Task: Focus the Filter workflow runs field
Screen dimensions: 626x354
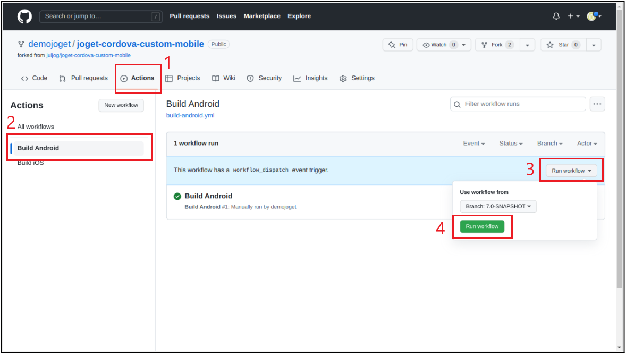Action: pyautogui.click(x=518, y=104)
